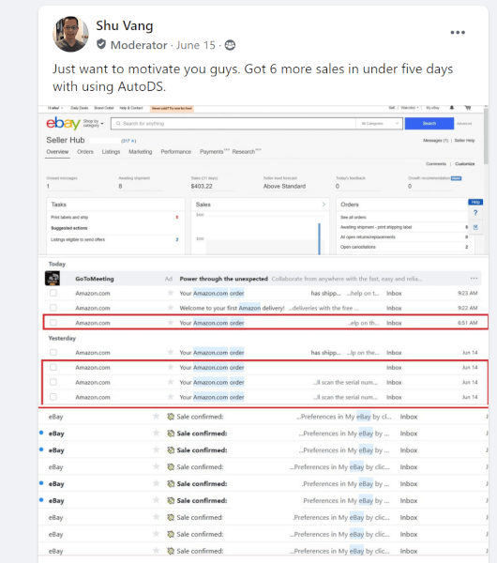The width and height of the screenshot is (497, 563).
Task: Check the 6:51 AM Amazon.com email checkbox
Action: 53,323
